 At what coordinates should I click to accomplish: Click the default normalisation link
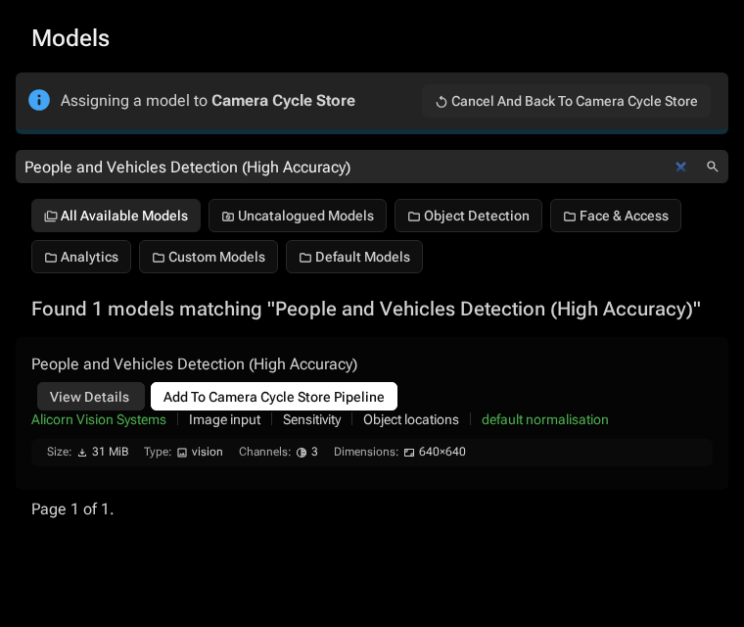[x=544, y=420]
